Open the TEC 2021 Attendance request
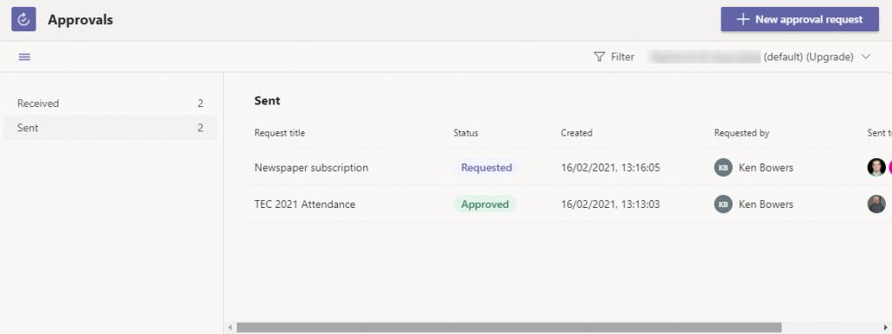Viewport: 892px width, 334px height. tap(305, 204)
